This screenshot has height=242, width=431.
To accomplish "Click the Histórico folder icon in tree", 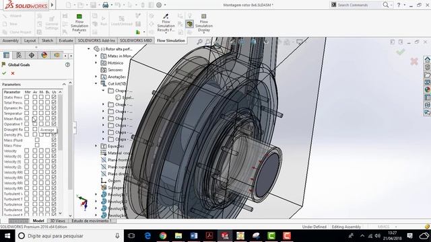I will pyautogui.click(x=103, y=63).
